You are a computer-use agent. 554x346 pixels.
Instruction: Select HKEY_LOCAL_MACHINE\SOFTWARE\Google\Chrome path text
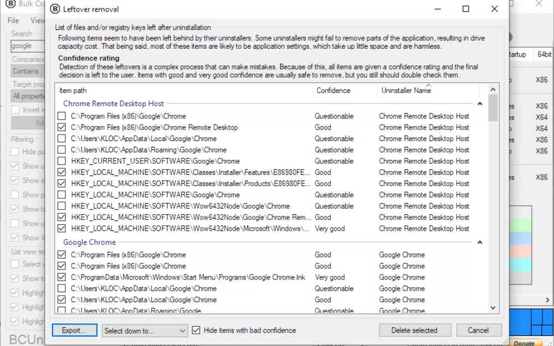(x=155, y=194)
